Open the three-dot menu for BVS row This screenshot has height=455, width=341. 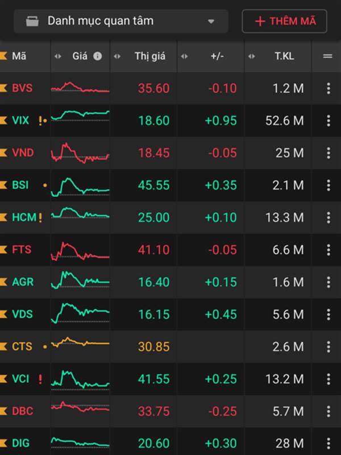pyautogui.click(x=328, y=88)
